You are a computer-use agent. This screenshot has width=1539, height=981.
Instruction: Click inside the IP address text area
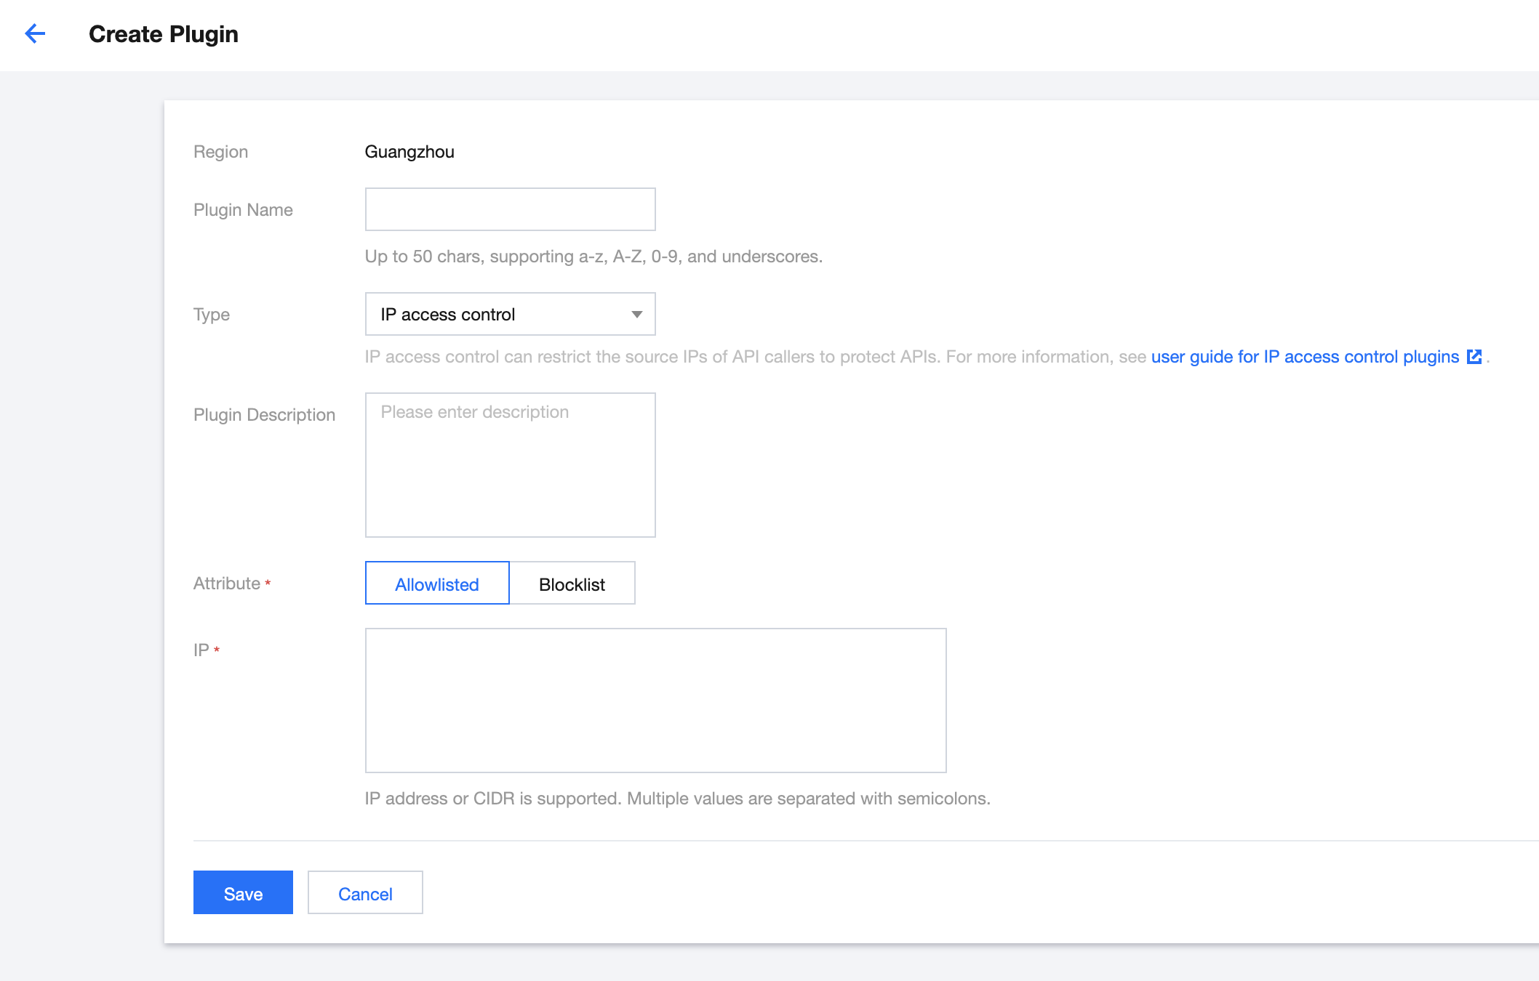click(x=655, y=701)
